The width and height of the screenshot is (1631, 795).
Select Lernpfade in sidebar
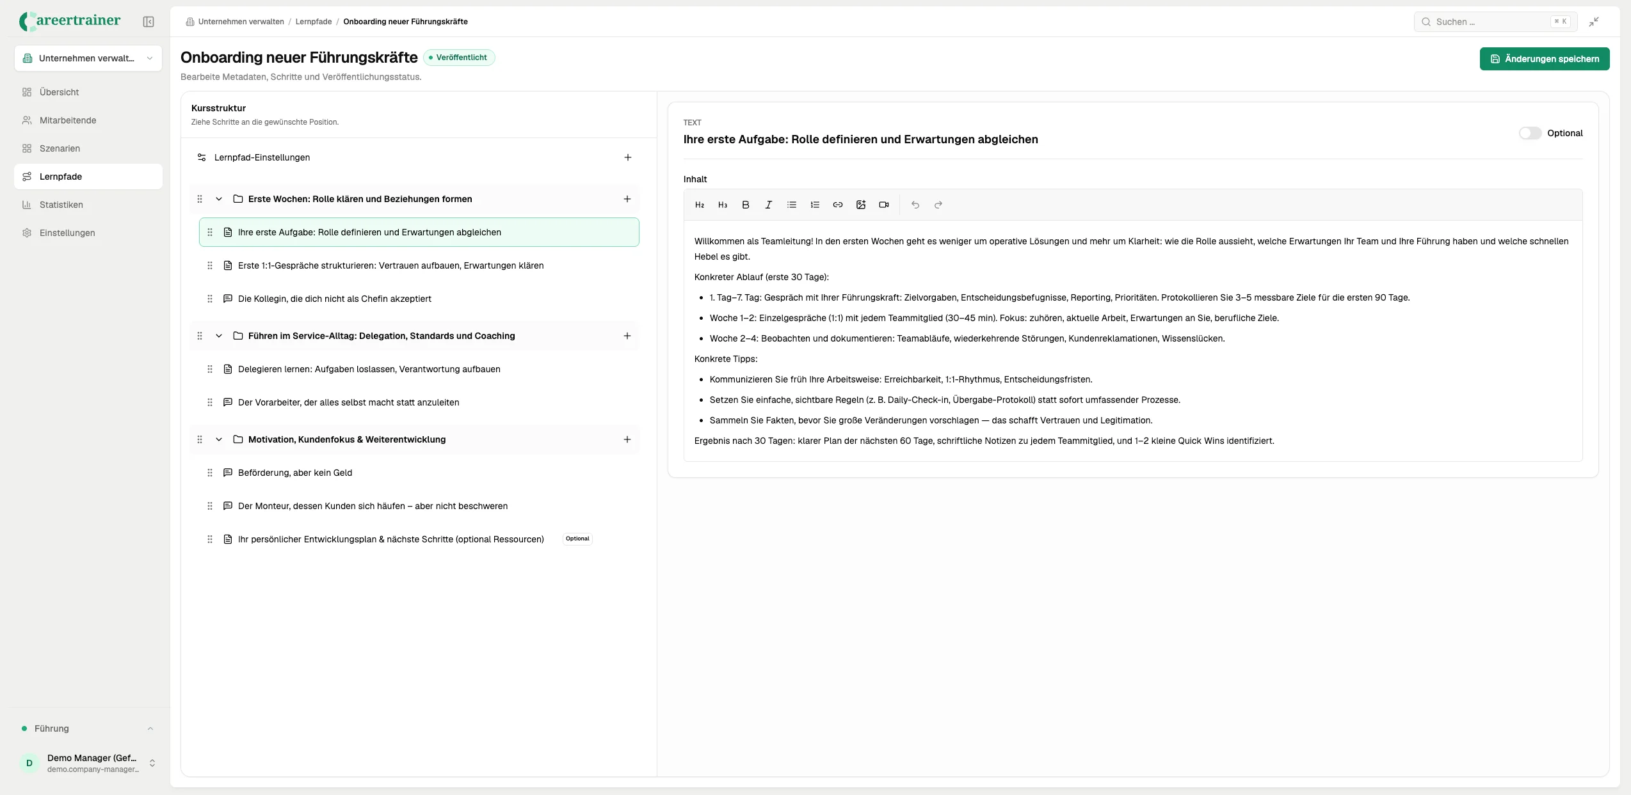88,177
